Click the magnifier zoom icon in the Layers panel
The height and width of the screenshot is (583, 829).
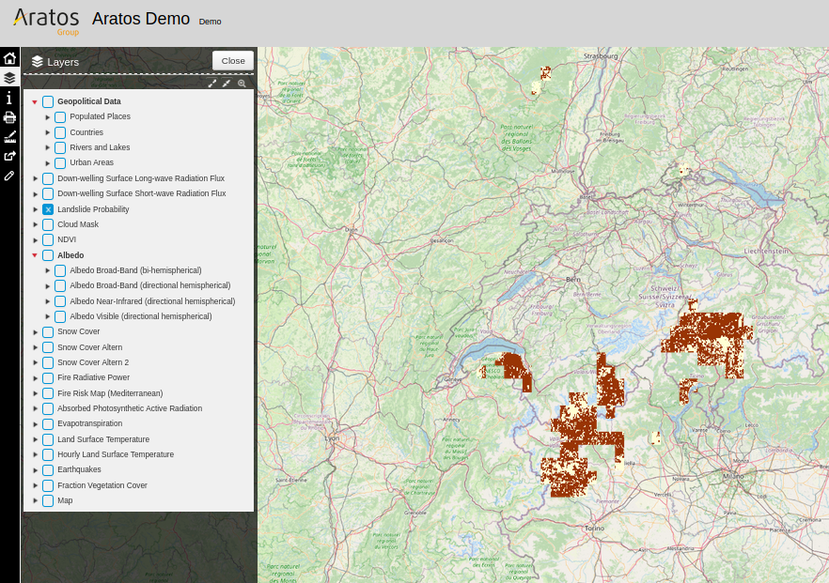(242, 83)
